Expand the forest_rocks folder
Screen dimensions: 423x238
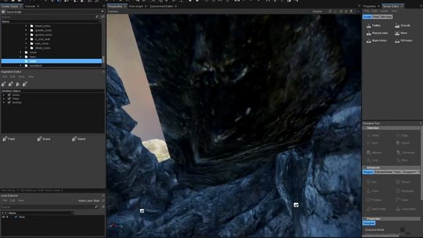click(x=26, y=26)
